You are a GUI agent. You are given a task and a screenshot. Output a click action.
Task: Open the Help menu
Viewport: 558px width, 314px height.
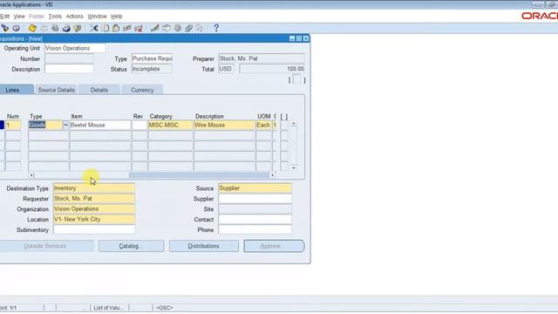click(116, 17)
